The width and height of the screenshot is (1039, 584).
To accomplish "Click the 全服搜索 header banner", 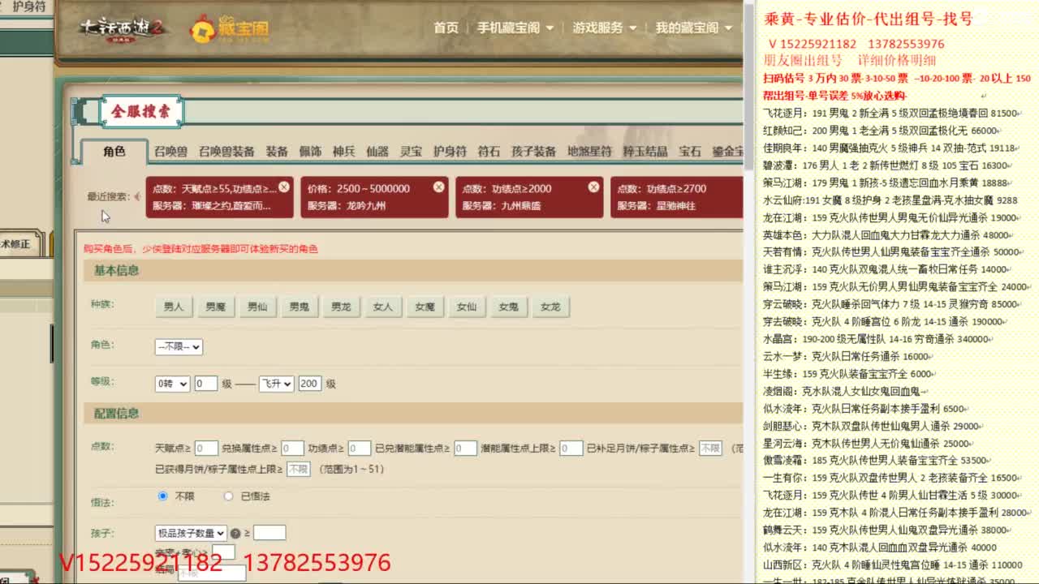I will [141, 112].
